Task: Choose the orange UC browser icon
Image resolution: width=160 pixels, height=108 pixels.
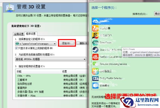Action: 96,28
